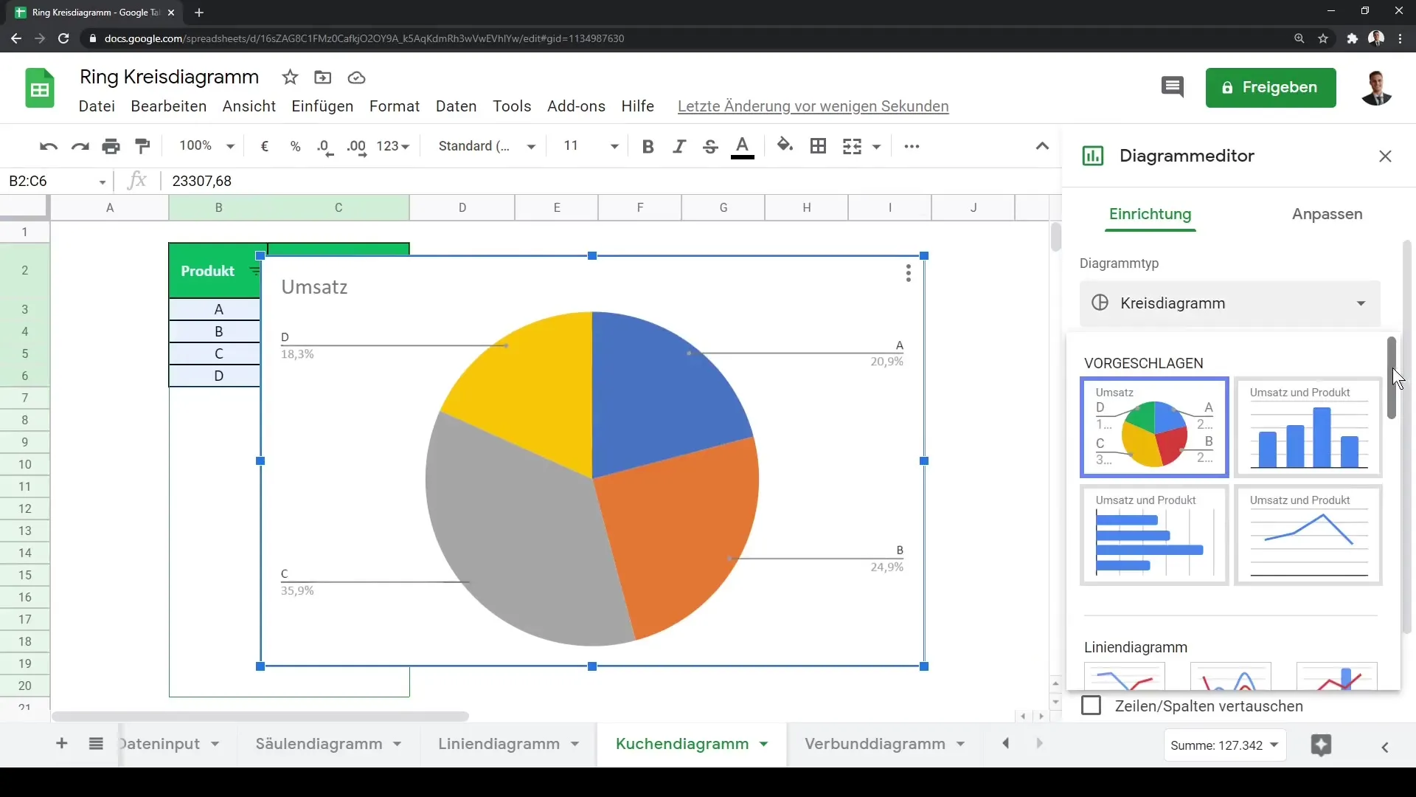Select suggested pie chart Umsatz thumbnail

click(1154, 427)
